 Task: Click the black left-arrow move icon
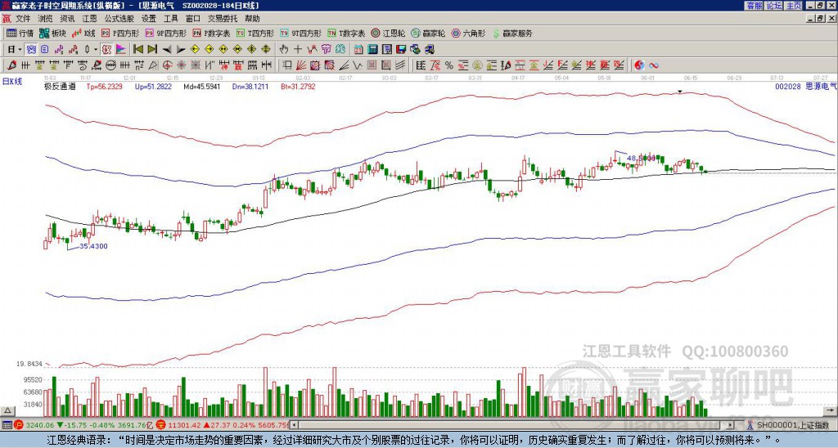point(167,50)
